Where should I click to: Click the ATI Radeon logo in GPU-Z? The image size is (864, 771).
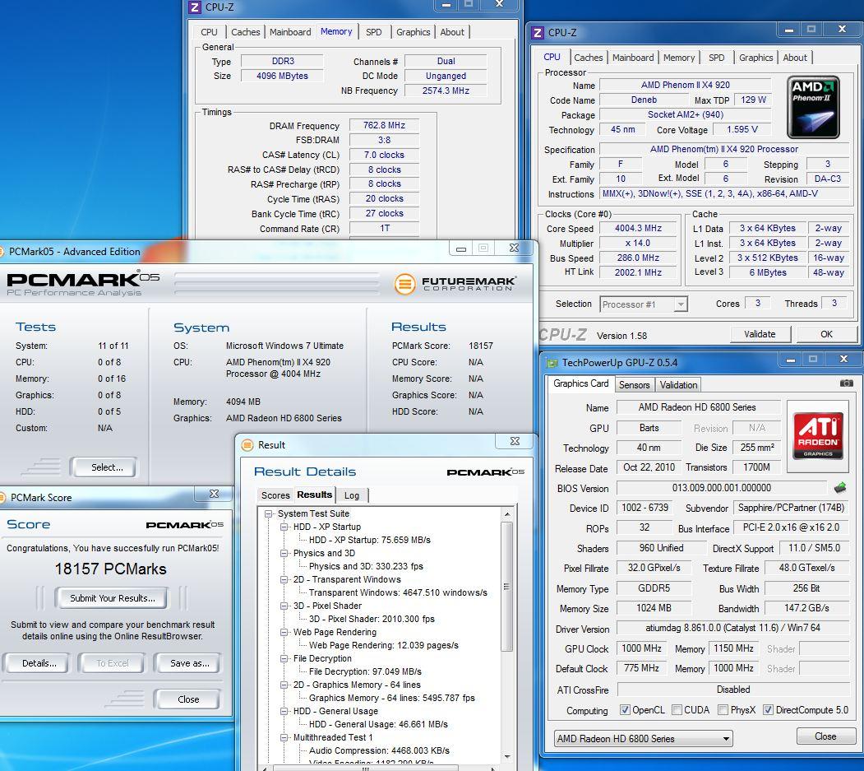click(x=818, y=436)
